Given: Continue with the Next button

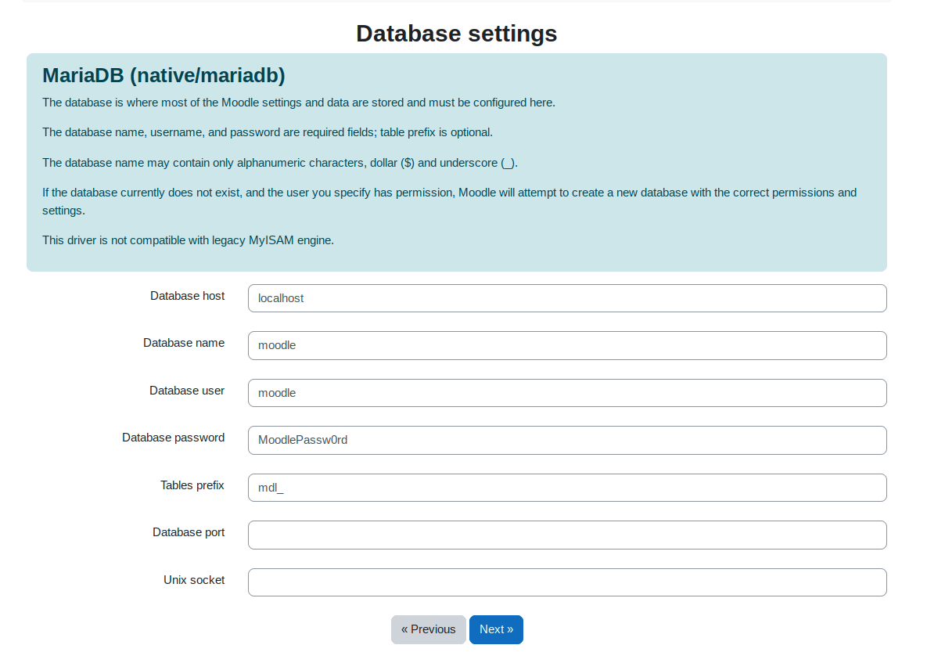Looking at the screenshot, I should pos(496,629).
